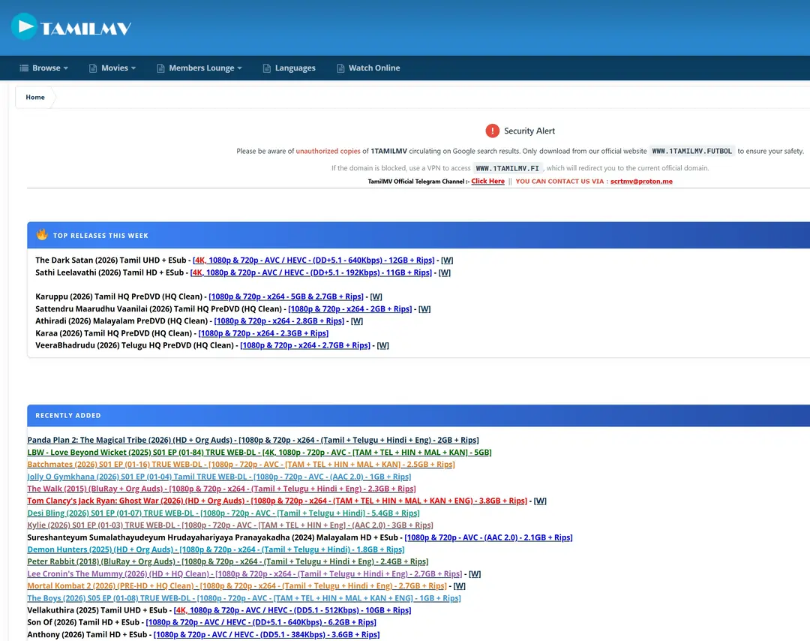Go to the Home breadcrumb
Image resolution: width=810 pixels, height=641 pixels.
pos(35,97)
